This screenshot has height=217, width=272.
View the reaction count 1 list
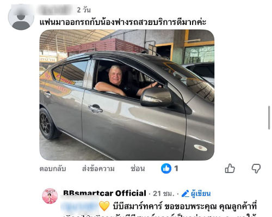pos(176,169)
